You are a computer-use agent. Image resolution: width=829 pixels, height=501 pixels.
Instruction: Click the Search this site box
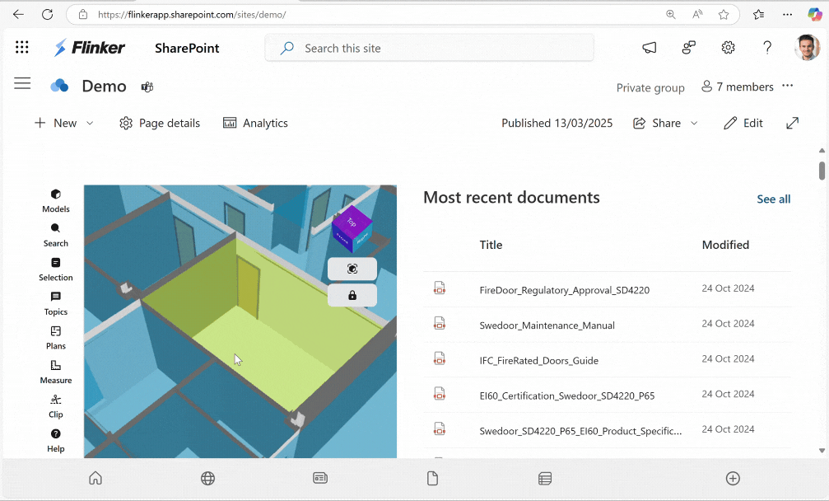tap(429, 48)
